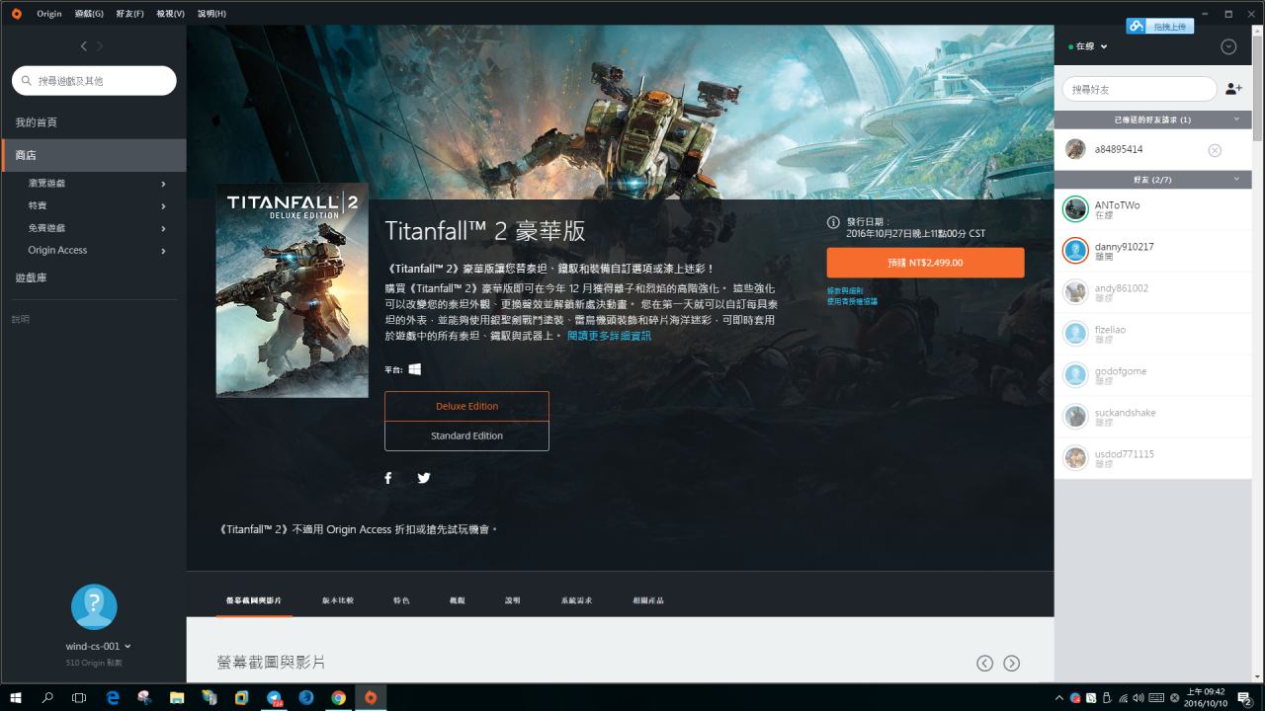Open Google Chrome from the taskbar
Image resolution: width=1265 pixels, height=711 pixels.
click(338, 698)
